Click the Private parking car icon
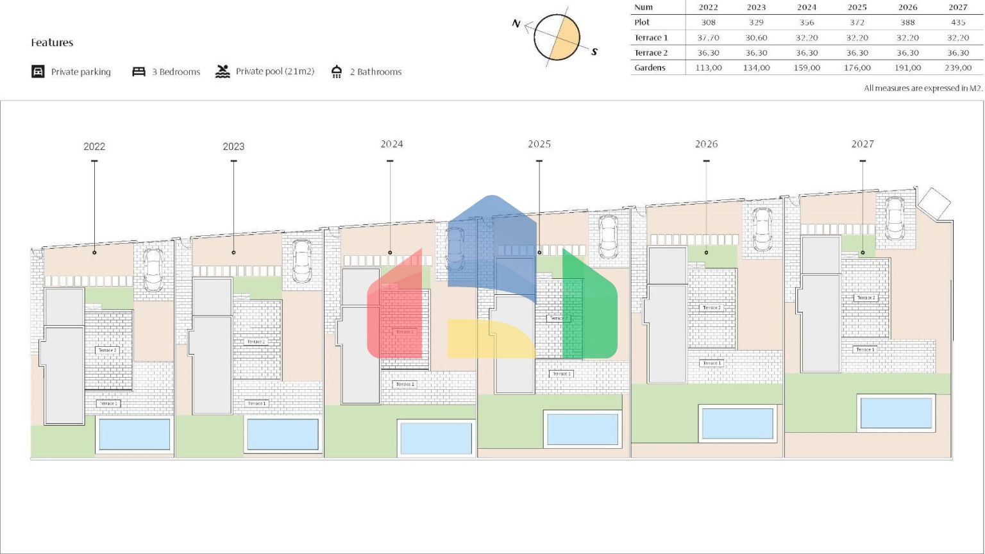985x554 pixels. pos(38,71)
